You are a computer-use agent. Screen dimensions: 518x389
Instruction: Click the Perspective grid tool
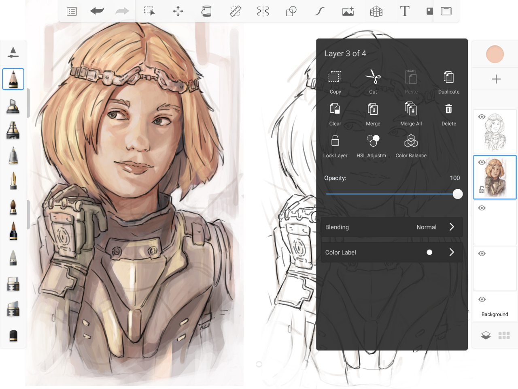tap(376, 11)
